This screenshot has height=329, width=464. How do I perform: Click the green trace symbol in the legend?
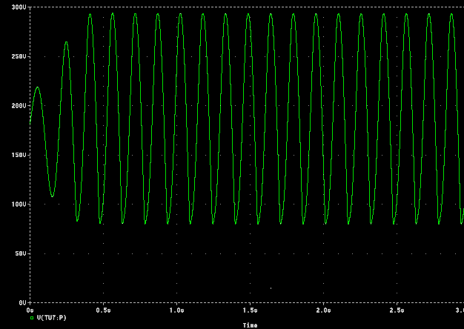[32, 318]
